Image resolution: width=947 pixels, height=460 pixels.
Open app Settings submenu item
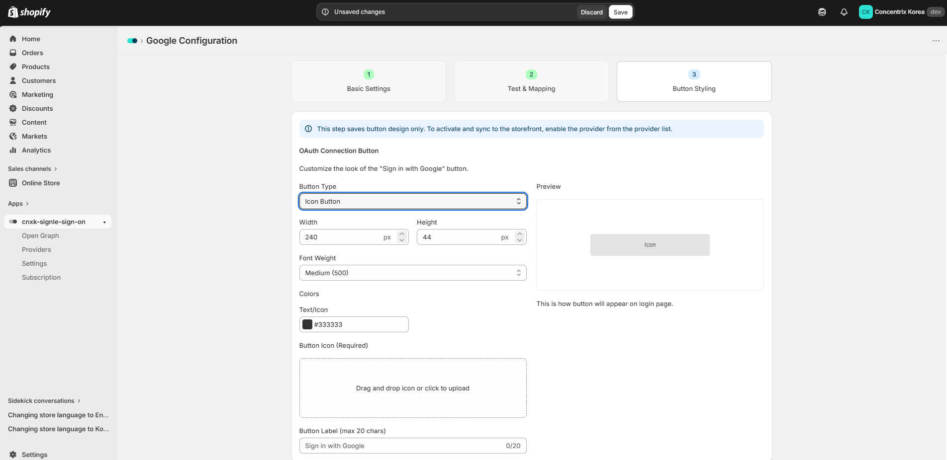coord(34,263)
